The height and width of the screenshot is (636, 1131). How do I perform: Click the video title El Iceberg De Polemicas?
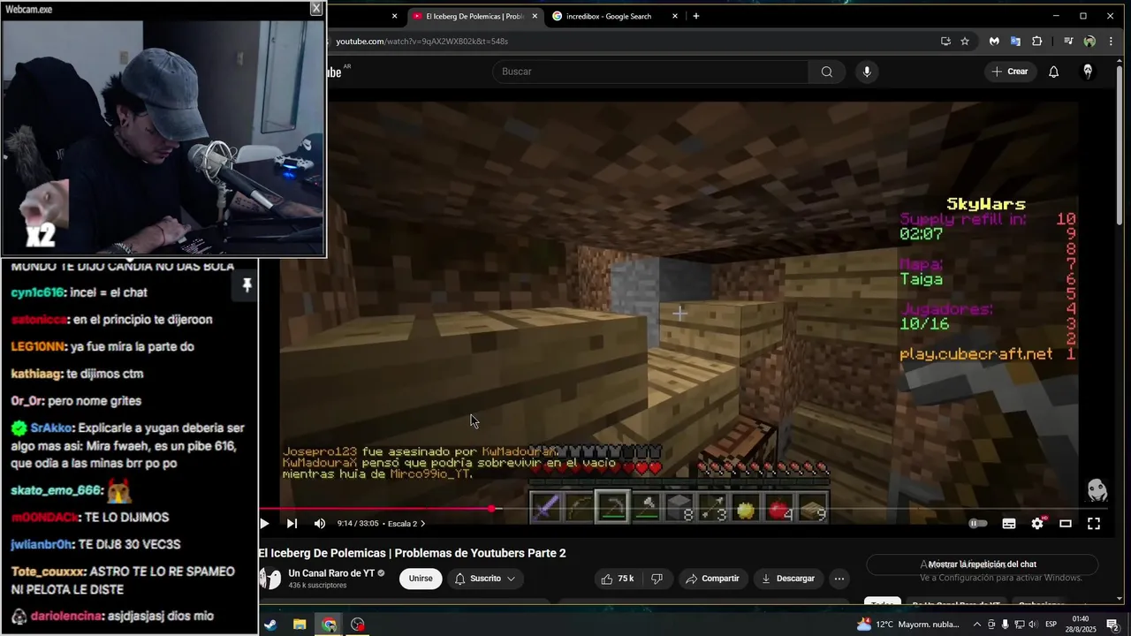pos(412,553)
